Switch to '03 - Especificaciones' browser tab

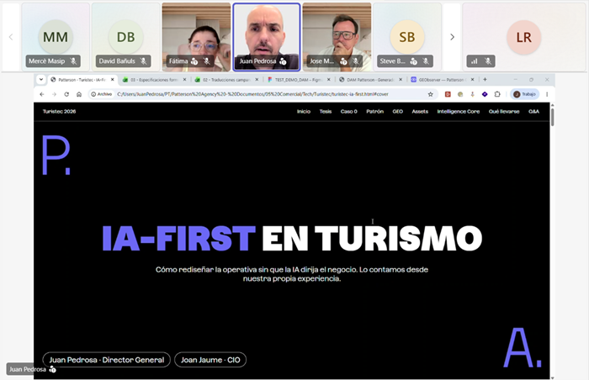click(154, 80)
